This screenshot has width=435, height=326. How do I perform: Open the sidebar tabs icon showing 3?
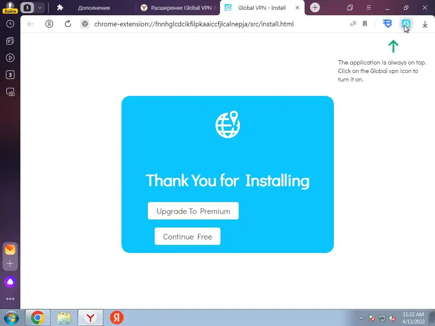pyautogui.click(x=10, y=75)
